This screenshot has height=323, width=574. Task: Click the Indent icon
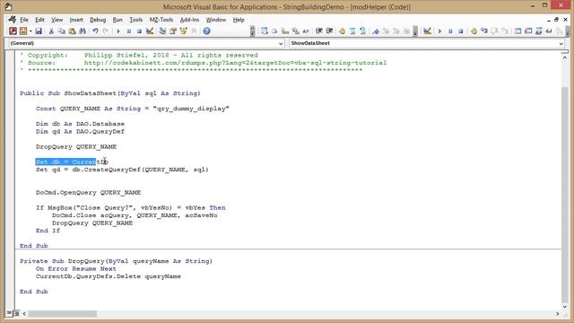click(x=319, y=31)
